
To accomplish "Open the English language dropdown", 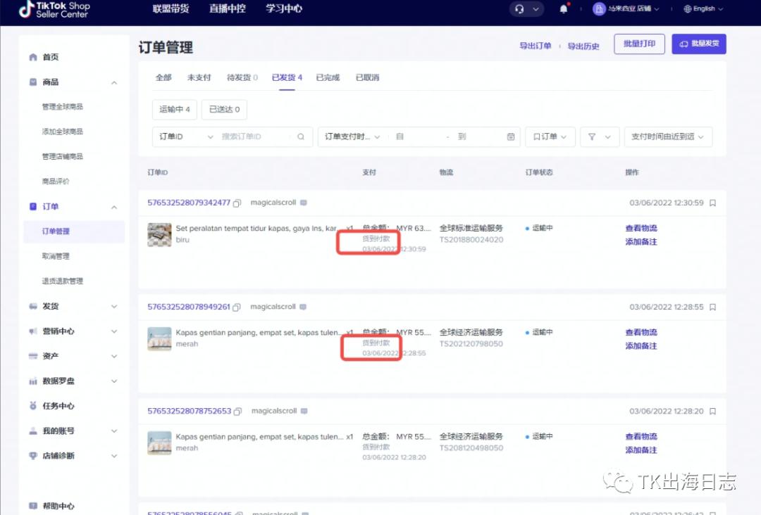I will 703,9.
